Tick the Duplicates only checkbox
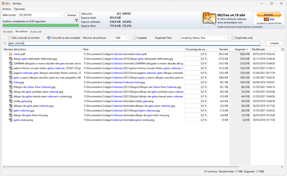287x176 pixels. tap(233, 38)
